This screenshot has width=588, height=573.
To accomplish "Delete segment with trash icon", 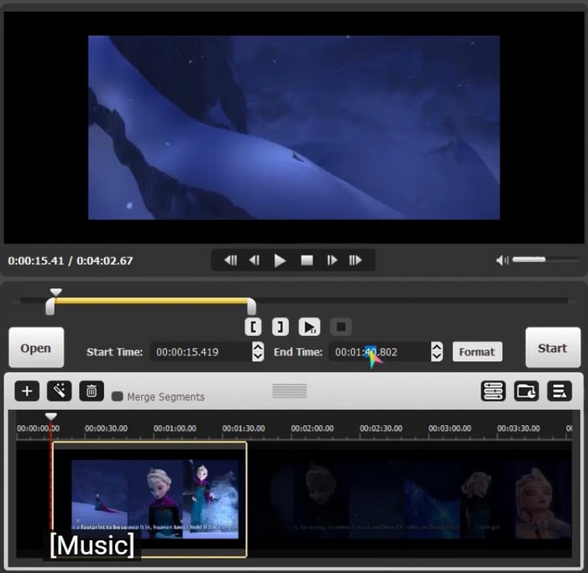I will (x=92, y=392).
